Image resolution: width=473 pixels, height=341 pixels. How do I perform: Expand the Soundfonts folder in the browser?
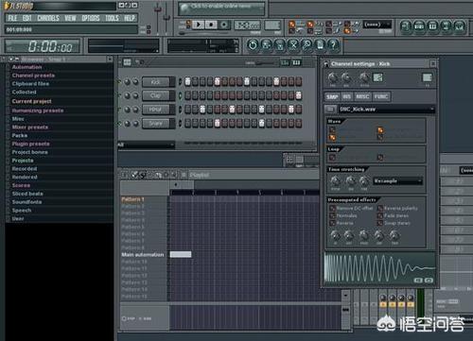(x=26, y=202)
